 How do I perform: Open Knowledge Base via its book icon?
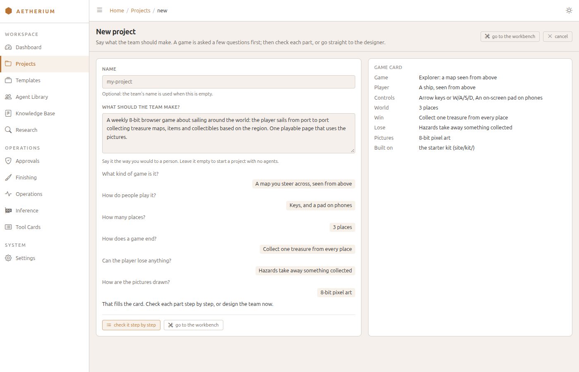pos(8,113)
